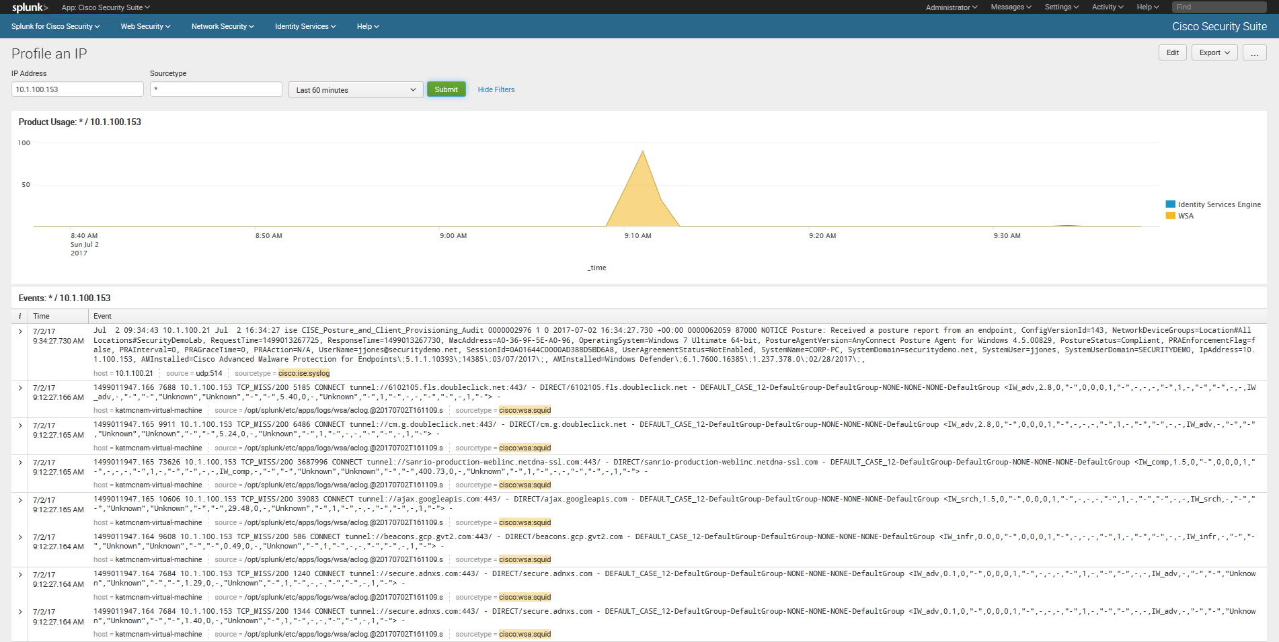This screenshot has height=642, width=1279.
Task: Click the WSA legend color swatch
Action: click(x=1170, y=216)
